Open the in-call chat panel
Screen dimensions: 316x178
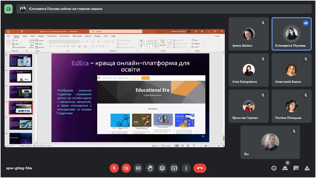pos(296,168)
